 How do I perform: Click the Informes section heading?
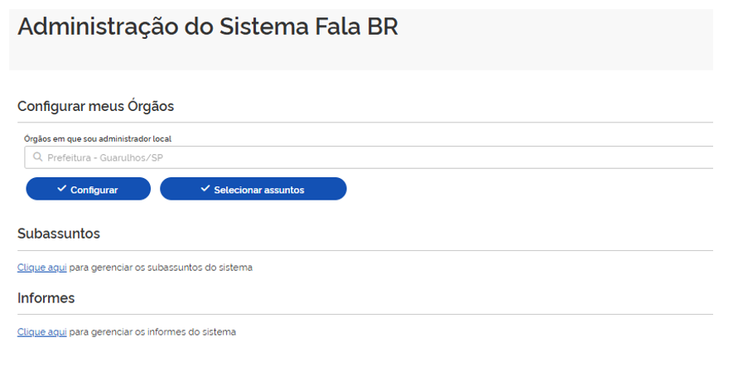point(46,297)
